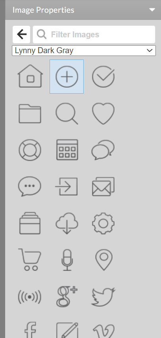Image resolution: width=161 pixels, height=338 pixels.
Task: Select the double chat bubbles icon
Action: pyautogui.click(x=103, y=150)
